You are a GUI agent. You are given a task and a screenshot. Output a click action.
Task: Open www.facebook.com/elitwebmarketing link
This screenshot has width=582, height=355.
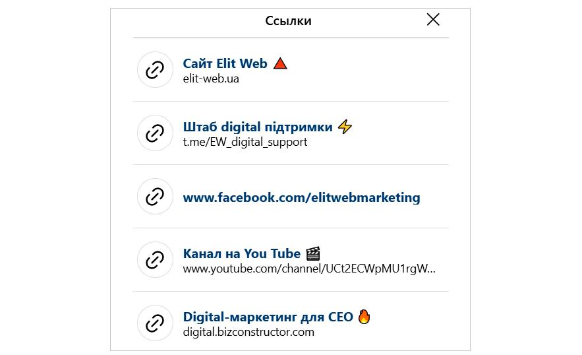tap(301, 197)
